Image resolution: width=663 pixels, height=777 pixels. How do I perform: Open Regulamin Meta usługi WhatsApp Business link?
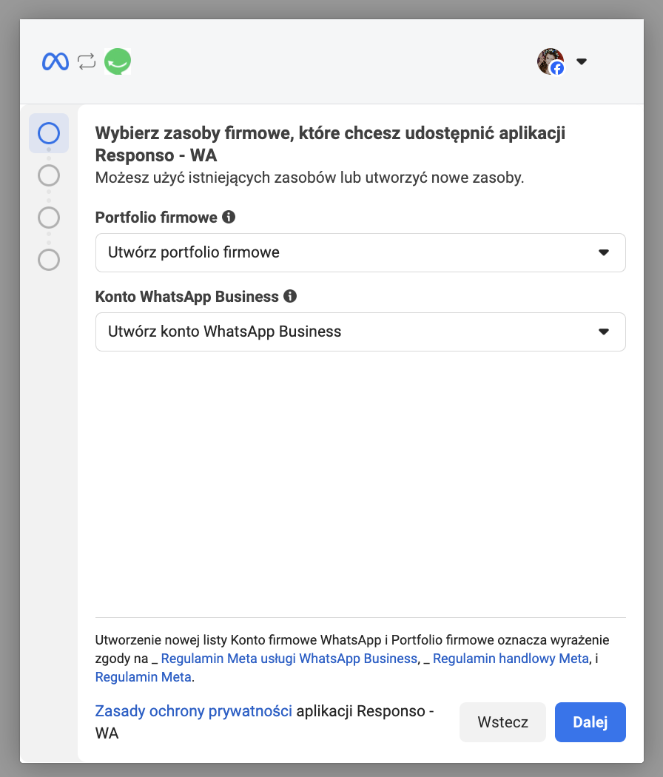click(289, 659)
